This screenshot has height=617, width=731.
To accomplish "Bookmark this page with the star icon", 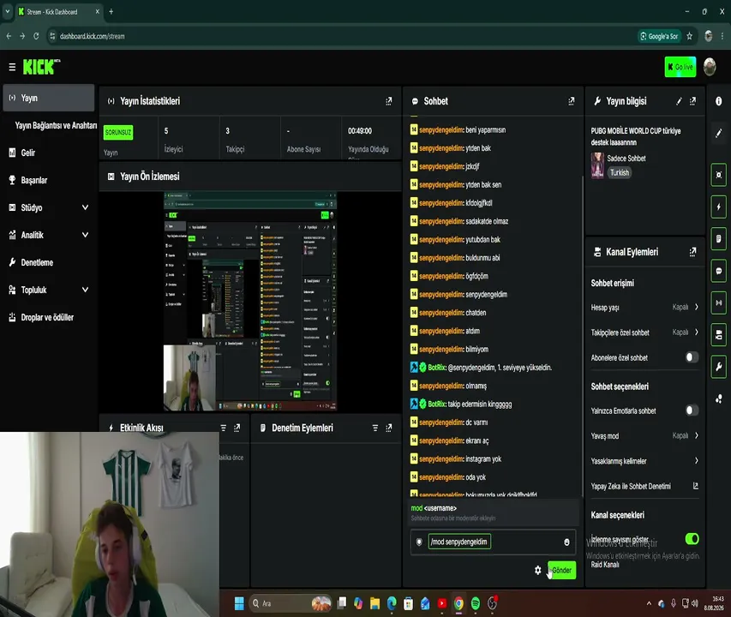I will click(x=689, y=36).
